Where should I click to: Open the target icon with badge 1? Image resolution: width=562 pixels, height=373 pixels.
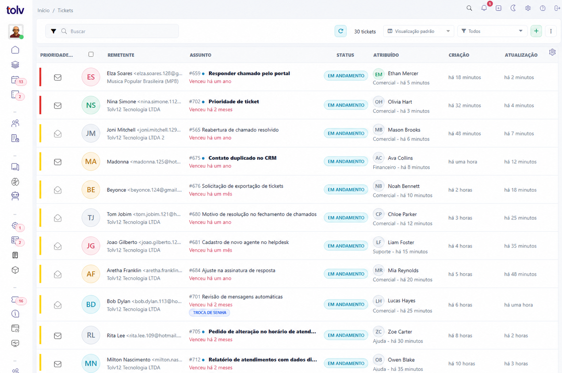click(x=15, y=226)
